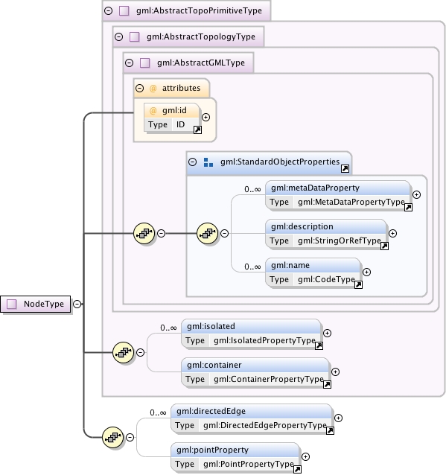Click complex type icon of gml:AbstractTopoPrimitiveType
The image size is (446, 475).
click(124, 11)
